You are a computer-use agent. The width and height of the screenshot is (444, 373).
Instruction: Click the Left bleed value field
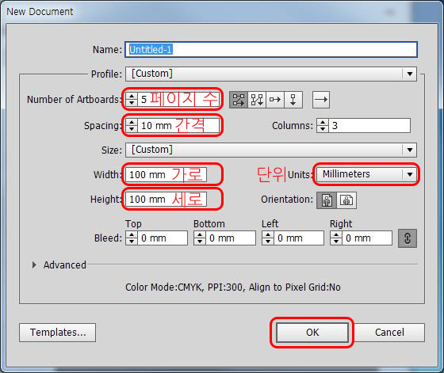pos(299,238)
